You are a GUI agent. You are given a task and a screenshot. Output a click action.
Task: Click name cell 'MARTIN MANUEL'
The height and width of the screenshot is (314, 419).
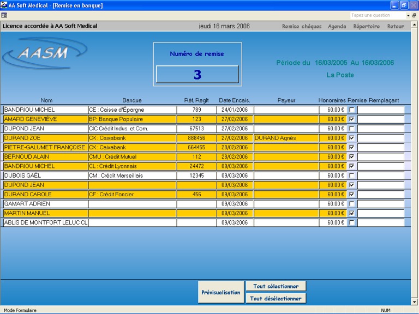(46, 213)
